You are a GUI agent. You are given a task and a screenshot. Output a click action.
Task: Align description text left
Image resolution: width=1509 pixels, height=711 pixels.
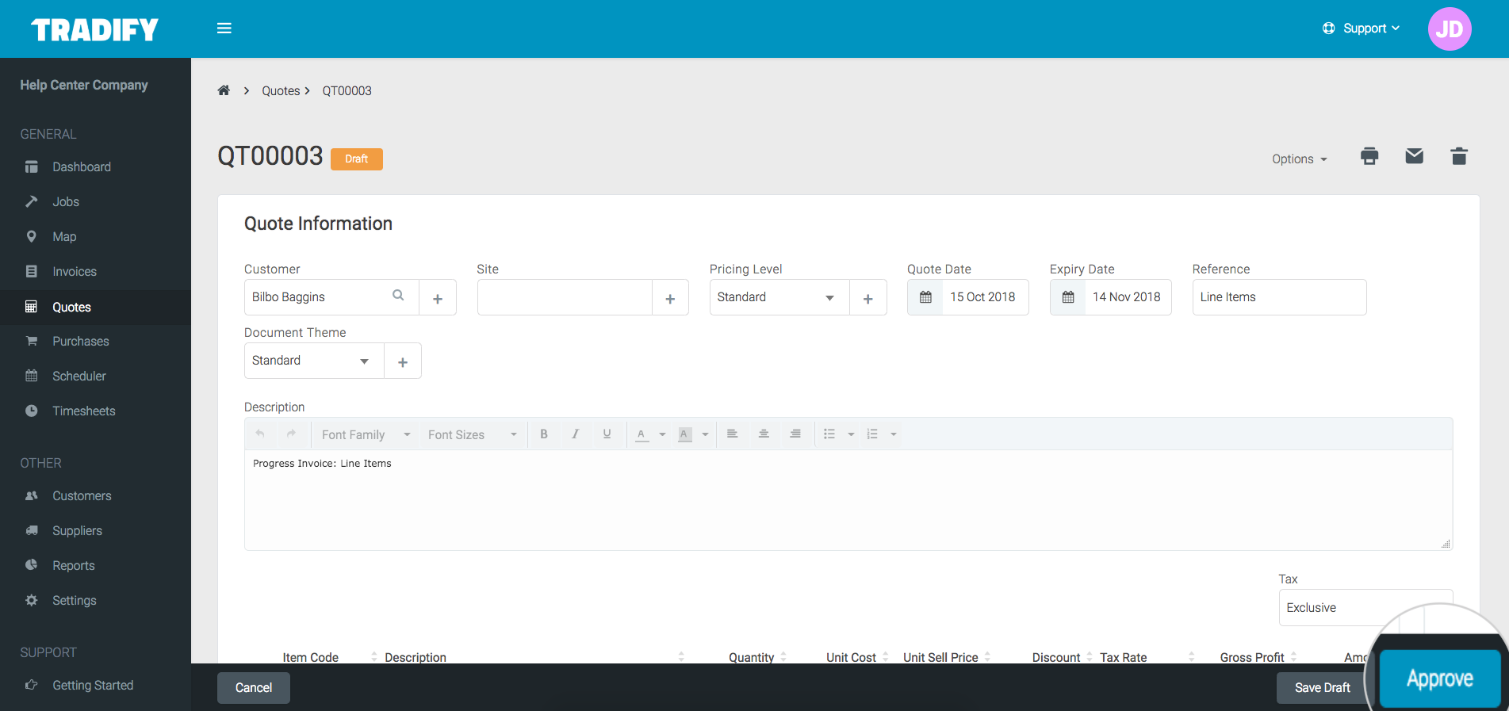pyautogui.click(x=732, y=434)
